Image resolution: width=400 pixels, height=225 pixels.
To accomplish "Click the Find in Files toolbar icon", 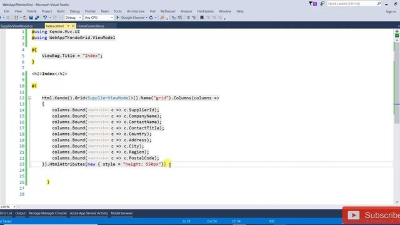I will point(162,17).
